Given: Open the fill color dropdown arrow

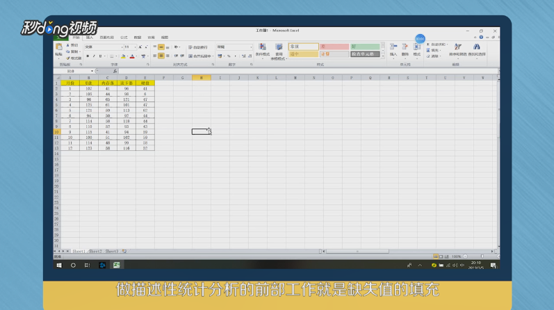Looking at the screenshot, I should (x=127, y=56).
